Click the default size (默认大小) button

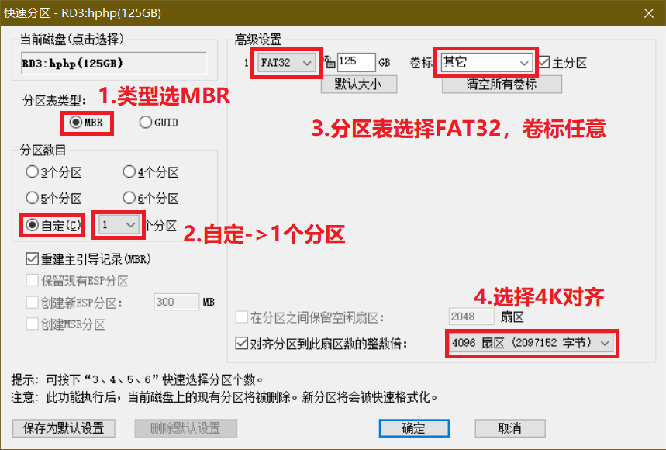pos(358,84)
